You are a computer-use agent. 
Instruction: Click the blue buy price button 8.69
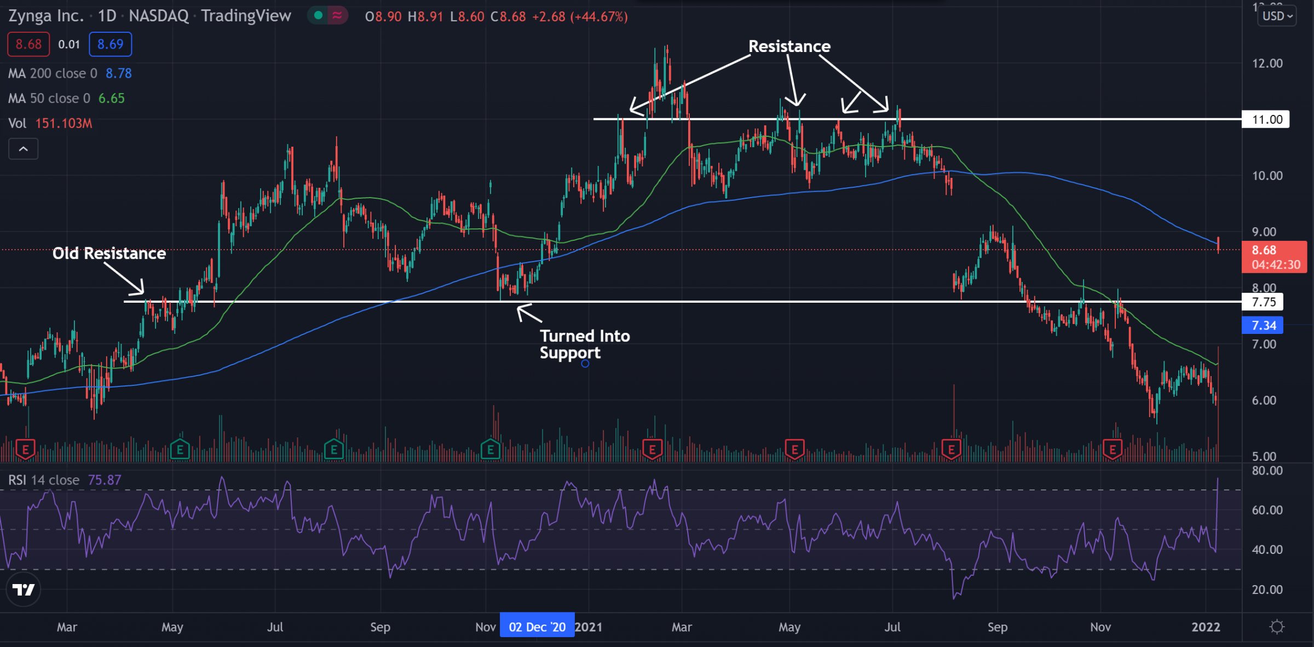click(x=110, y=44)
